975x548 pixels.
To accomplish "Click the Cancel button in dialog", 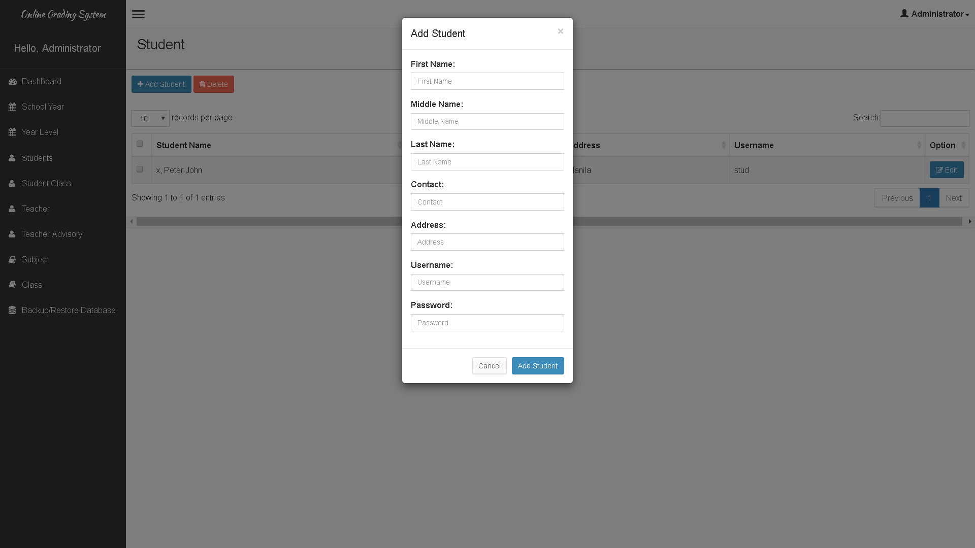I will pyautogui.click(x=490, y=366).
